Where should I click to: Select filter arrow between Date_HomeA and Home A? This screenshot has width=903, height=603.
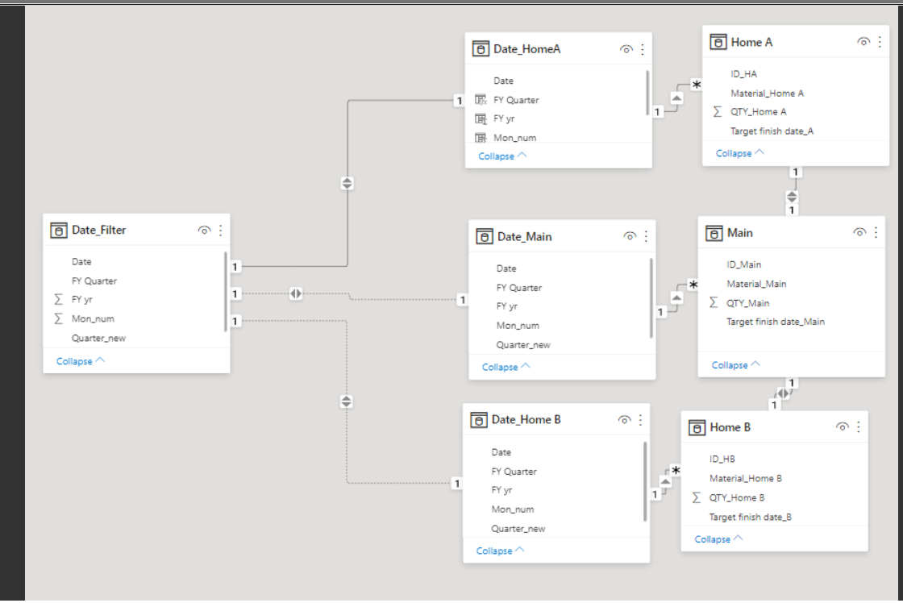(x=676, y=98)
